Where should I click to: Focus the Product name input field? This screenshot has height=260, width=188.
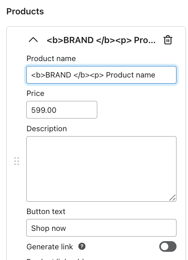[x=101, y=75]
